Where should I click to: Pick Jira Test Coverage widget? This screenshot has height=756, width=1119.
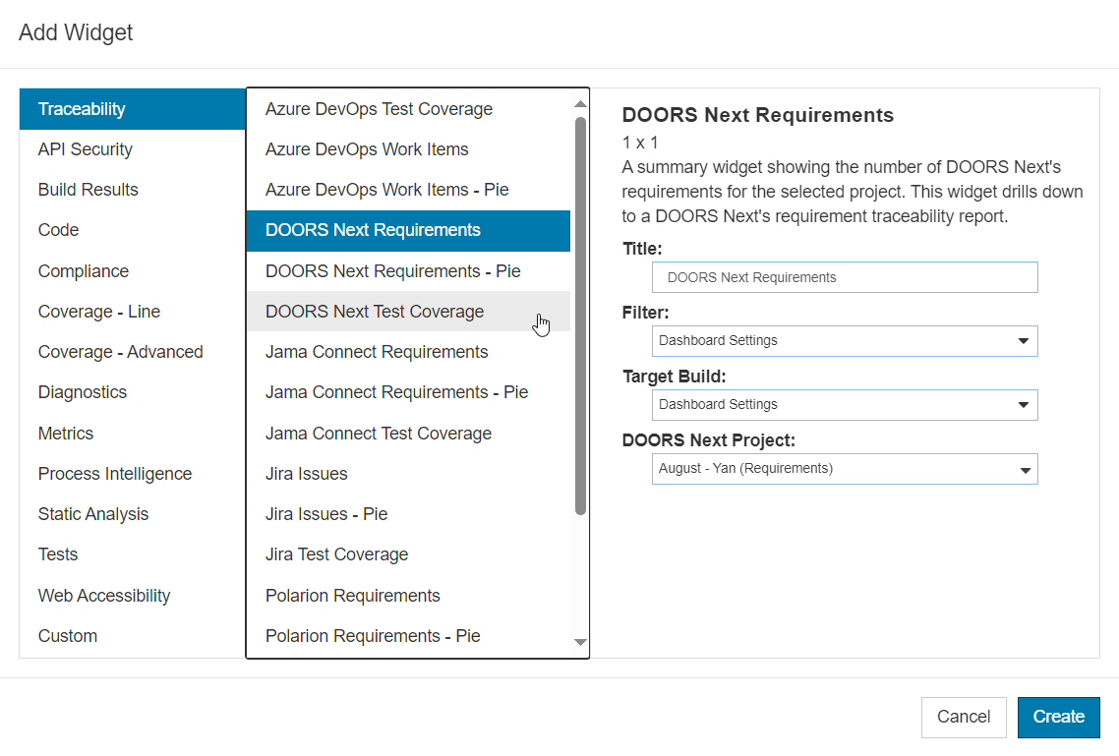(408, 554)
